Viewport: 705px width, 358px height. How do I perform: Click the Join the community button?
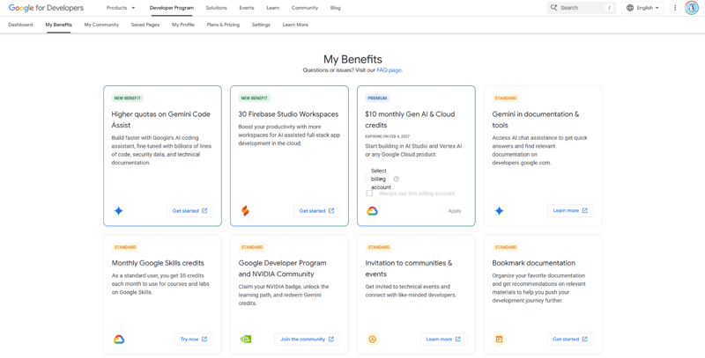308,340
